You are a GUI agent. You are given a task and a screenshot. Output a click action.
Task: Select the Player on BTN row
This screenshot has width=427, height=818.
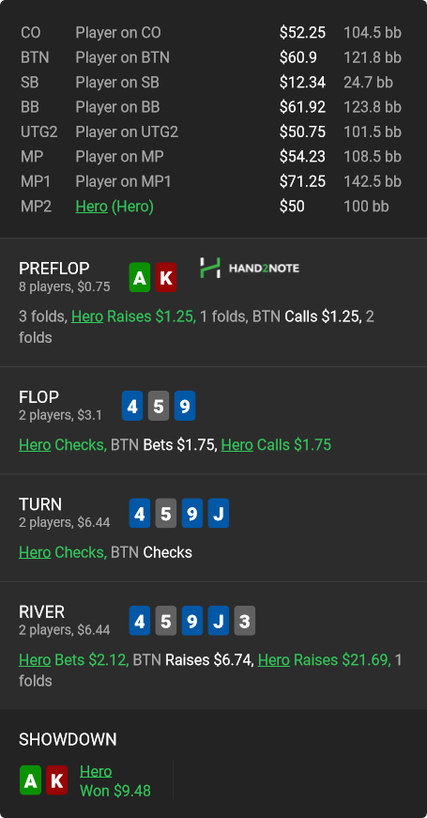(211, 57)
